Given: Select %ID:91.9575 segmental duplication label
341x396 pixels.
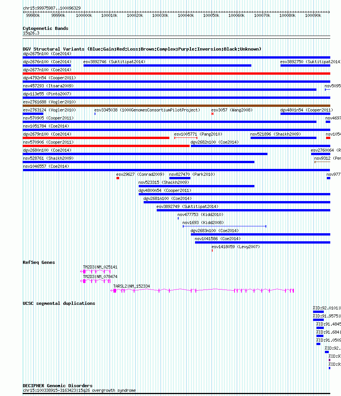Looking at the screenshot, I should click(326, 316).
